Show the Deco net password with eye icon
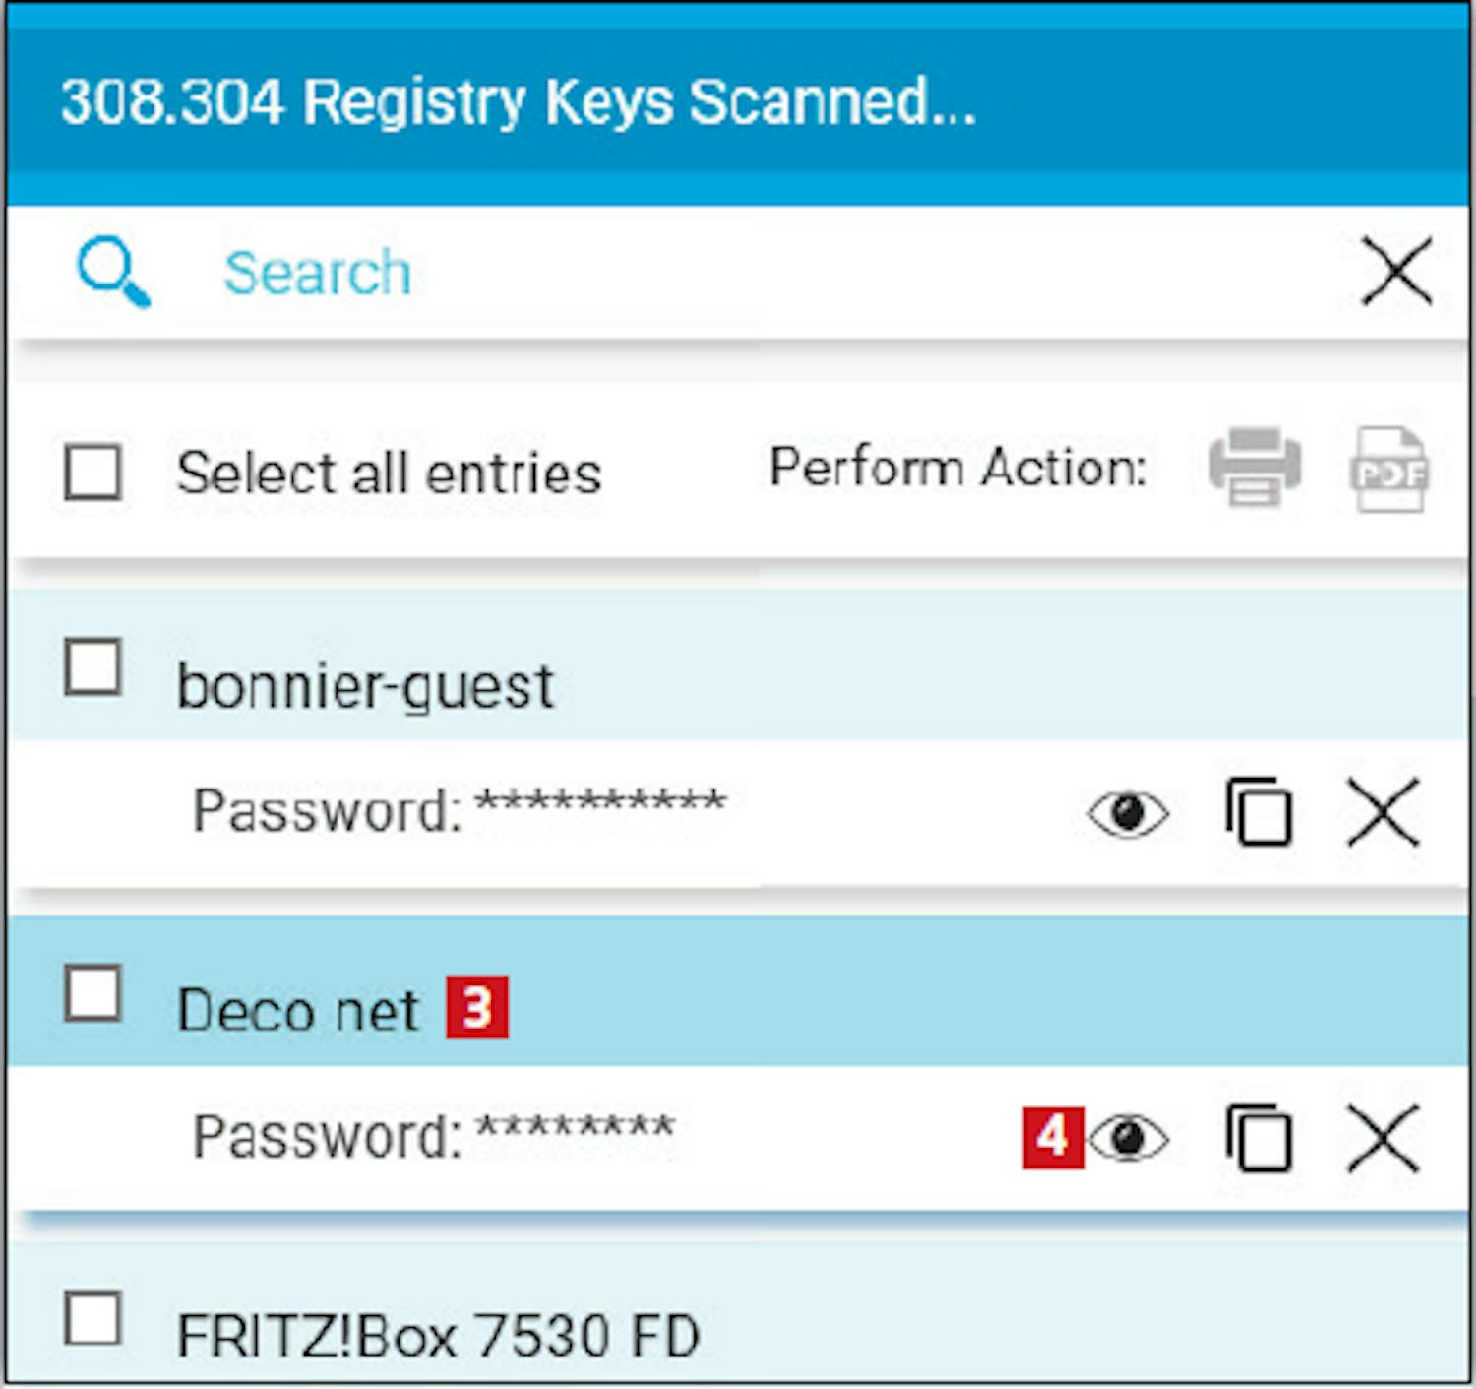1476x1389 pixels. pos(1130,1139)
